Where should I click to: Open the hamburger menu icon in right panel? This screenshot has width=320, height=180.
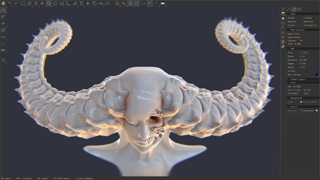283,9
